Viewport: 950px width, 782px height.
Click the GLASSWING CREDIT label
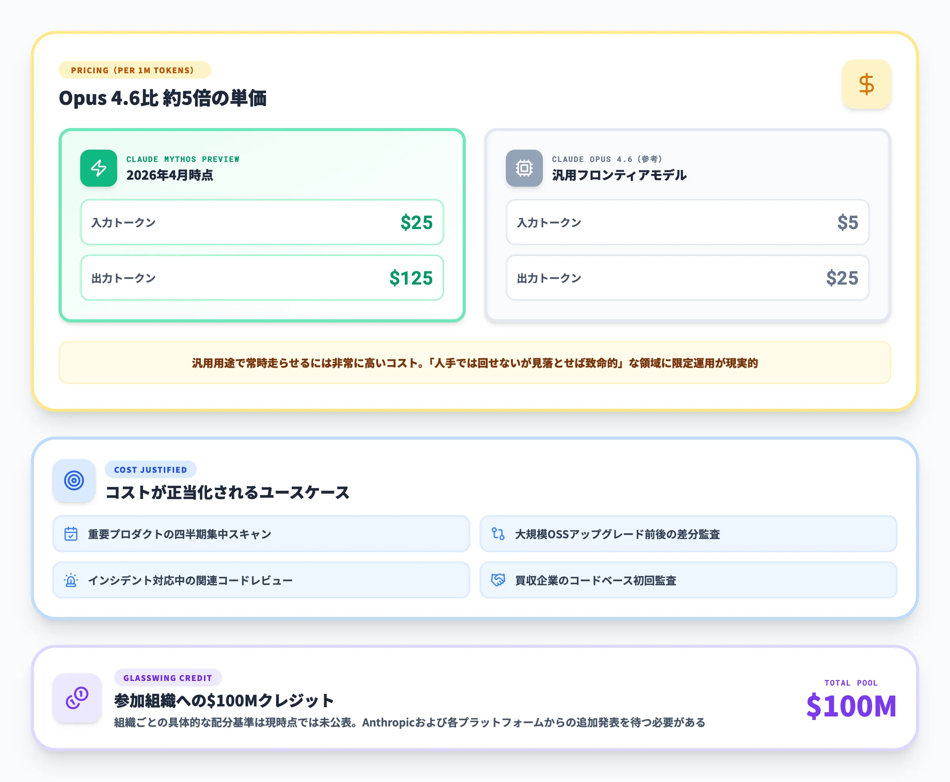tap(168, 678)
